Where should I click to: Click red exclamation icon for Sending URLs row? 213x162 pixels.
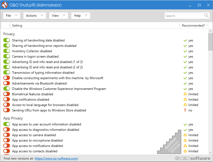[x=185, y=110]
